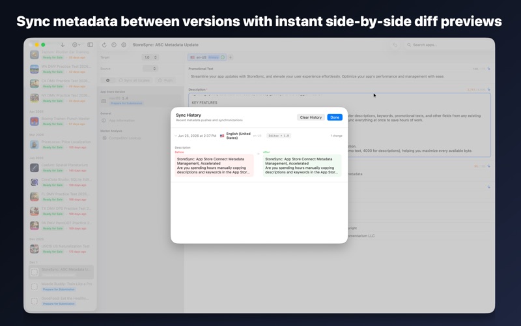Image resolution: width=521 pixels, height=326 pixels.
Task: Click the Before description diff box
Action: pyautogui.click(x=214, y=166)
